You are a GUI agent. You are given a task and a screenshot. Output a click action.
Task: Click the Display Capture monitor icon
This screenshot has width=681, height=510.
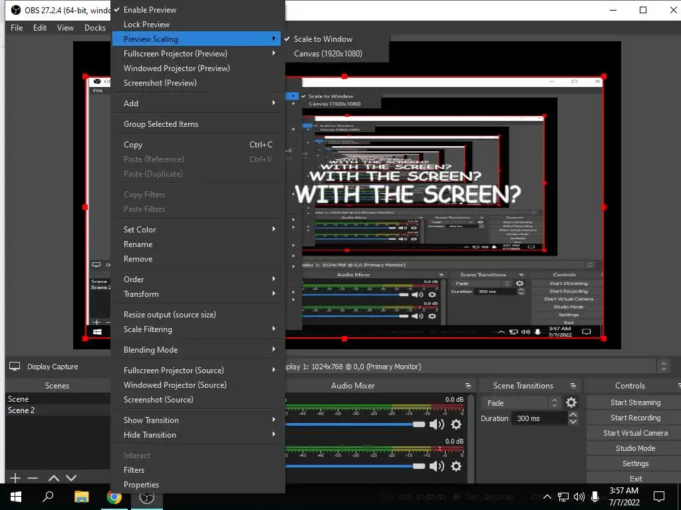point(15,367)
